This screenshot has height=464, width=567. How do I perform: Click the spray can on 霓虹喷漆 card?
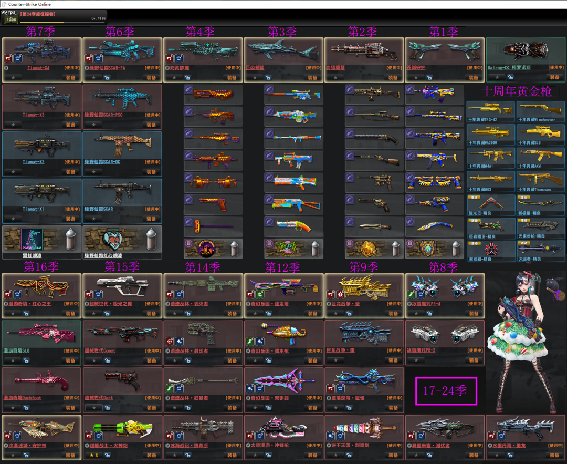click(x=71, y=239)
